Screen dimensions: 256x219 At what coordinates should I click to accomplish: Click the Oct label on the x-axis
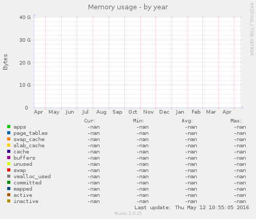tap(133, 112)
